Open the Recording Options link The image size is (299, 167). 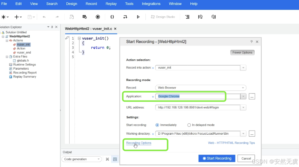point(138,143)
